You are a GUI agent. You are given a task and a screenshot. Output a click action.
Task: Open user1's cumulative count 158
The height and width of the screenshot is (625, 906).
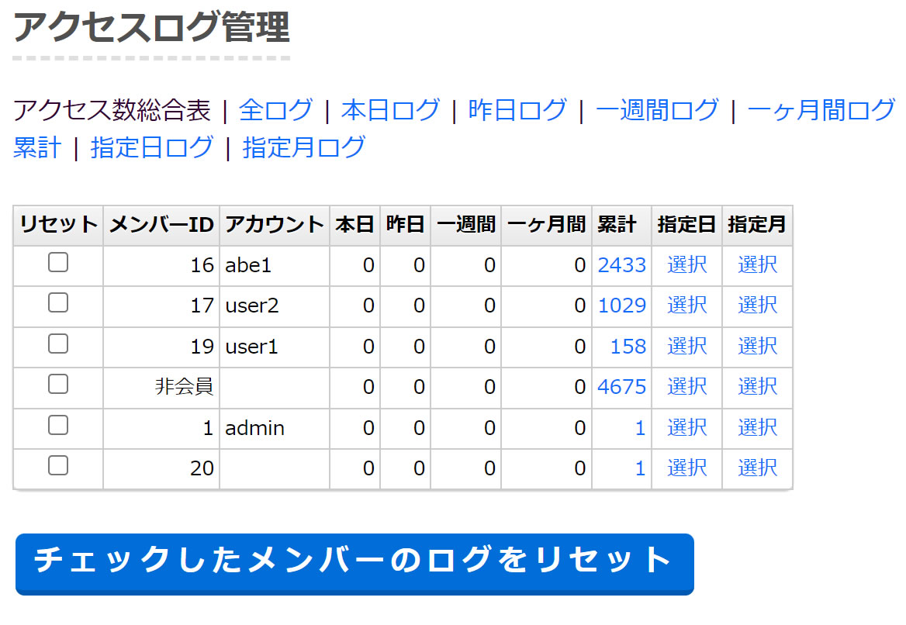point(628,347)
